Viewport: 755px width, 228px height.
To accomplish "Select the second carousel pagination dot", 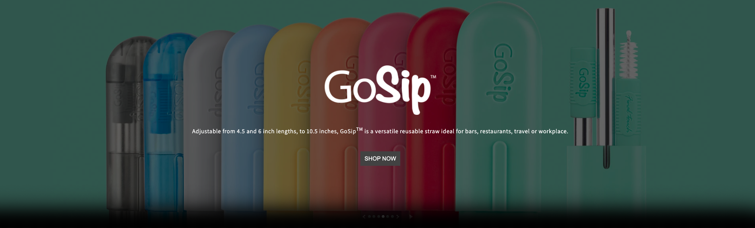I will click(374, 217).
